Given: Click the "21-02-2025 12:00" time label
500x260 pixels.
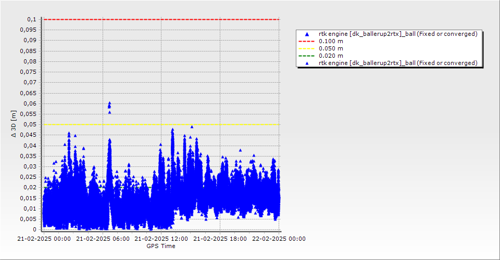Looking at the screenshot, I should point(161,239).
